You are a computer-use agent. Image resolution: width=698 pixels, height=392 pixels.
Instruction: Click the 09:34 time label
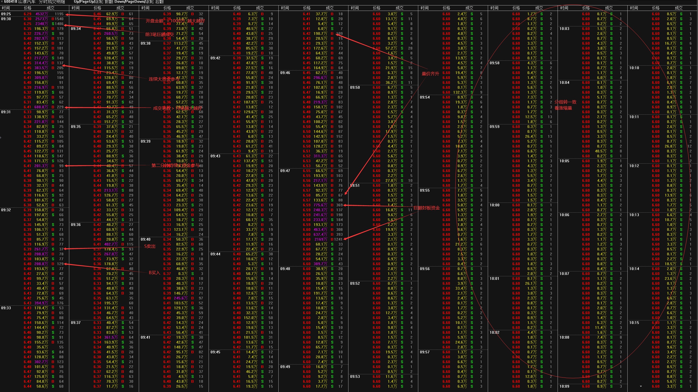(76, 29)
